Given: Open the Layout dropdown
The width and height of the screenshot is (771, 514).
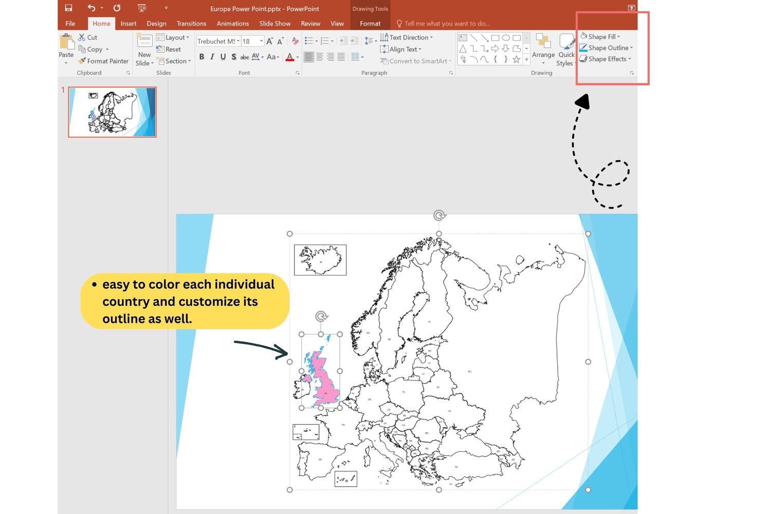Looking at the screenshot, I should 173,38.
